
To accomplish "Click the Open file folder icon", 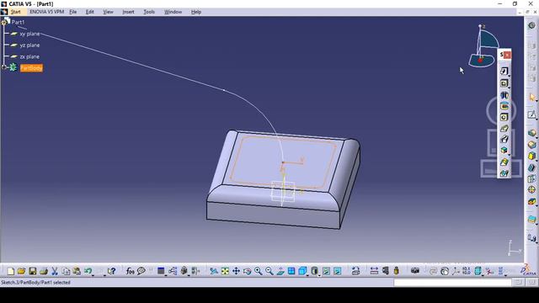I will [21, 271].
